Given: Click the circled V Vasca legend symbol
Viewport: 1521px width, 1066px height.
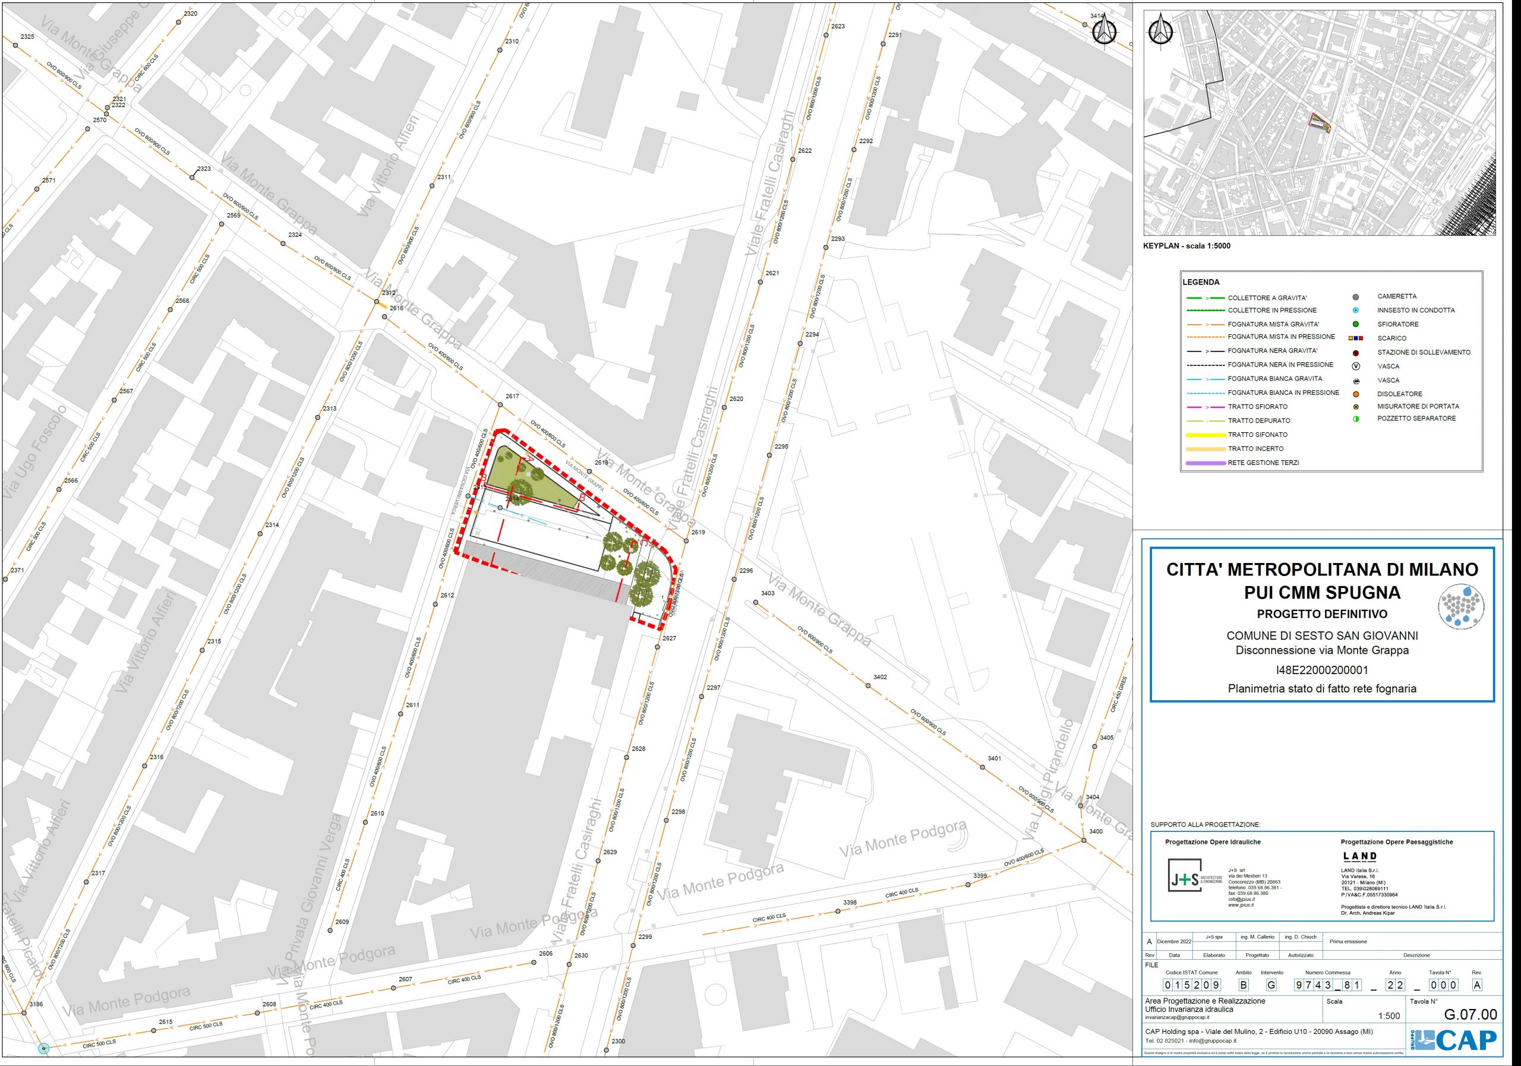Looking at the screenshot, I should (x=1356, y=366).
